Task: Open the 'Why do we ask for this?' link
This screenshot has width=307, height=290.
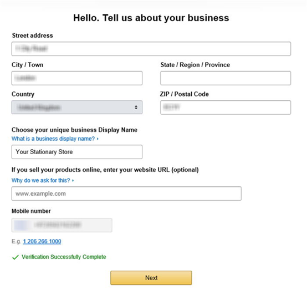Action: pyautogui.click(x=40, y=180)
